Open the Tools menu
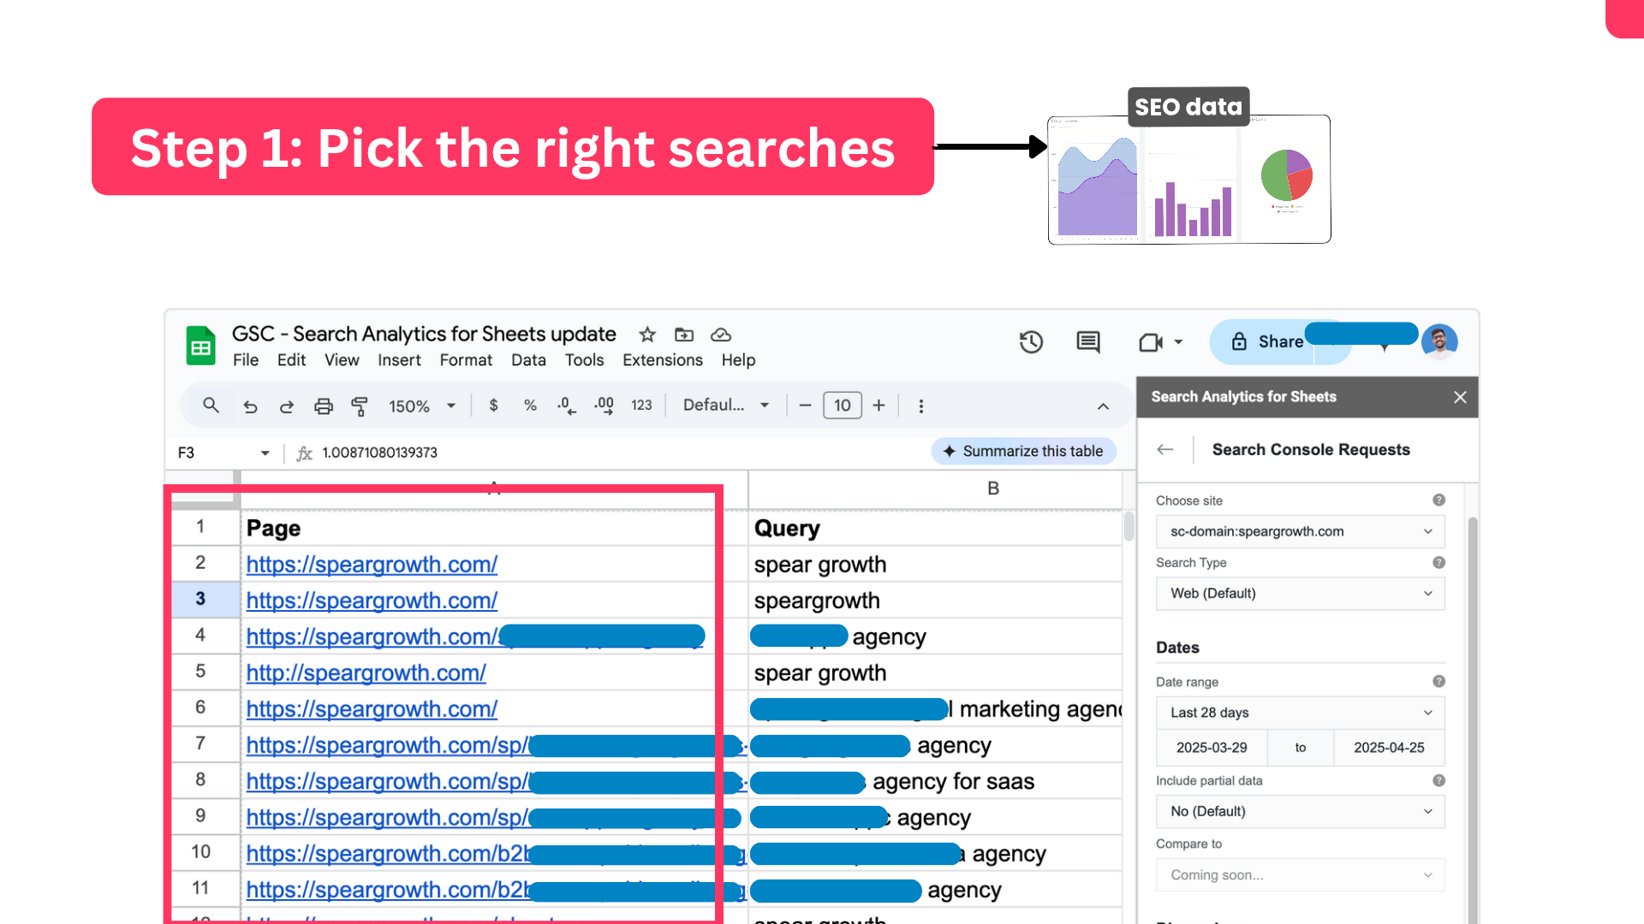This screenshot has width=1644, height=924. point(584,360)
